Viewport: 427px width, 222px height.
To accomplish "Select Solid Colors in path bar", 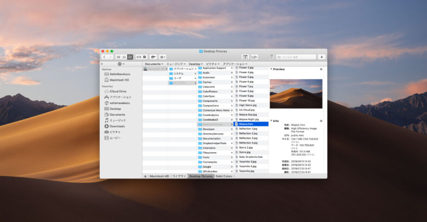I will click(x=224, y=176).
